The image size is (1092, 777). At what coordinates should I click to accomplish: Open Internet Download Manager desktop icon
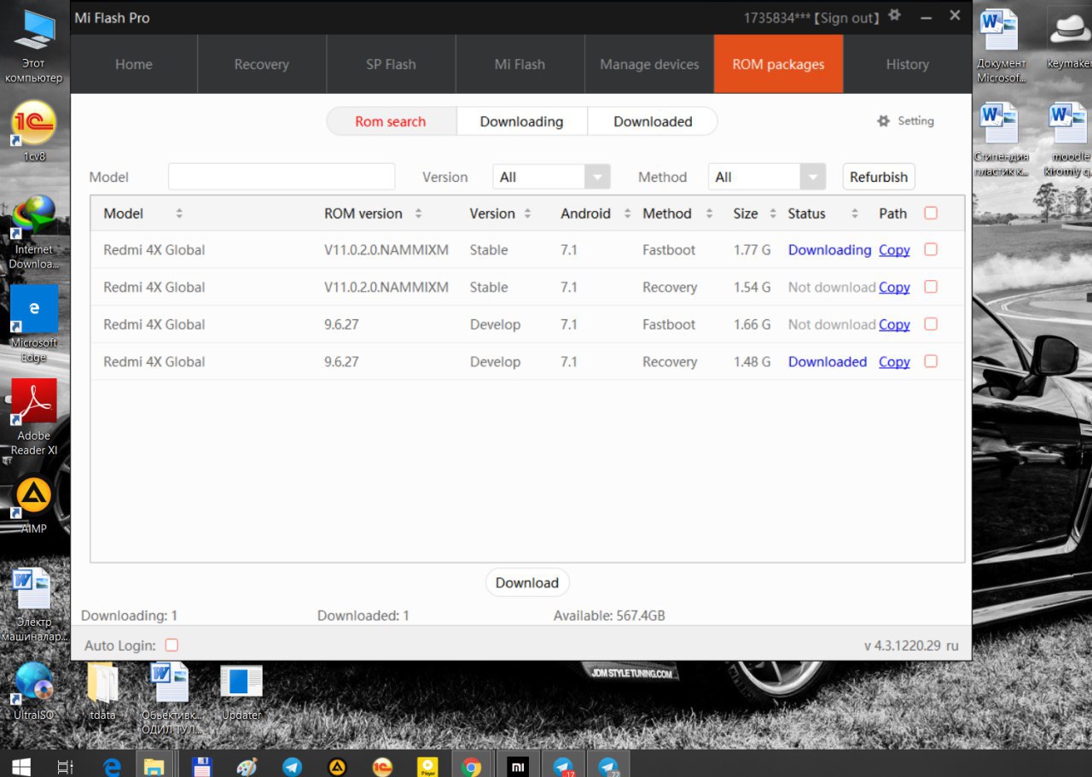coord(34,232)
